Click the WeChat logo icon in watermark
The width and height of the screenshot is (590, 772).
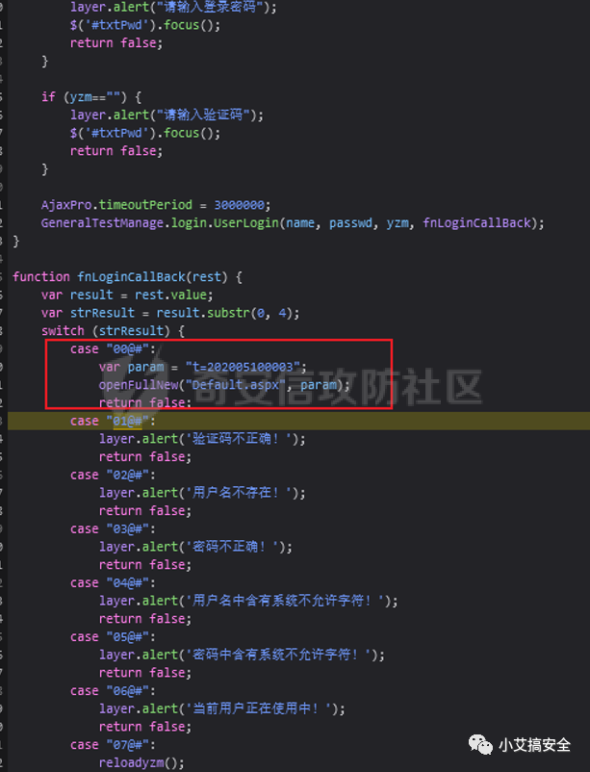pos(479,744)
